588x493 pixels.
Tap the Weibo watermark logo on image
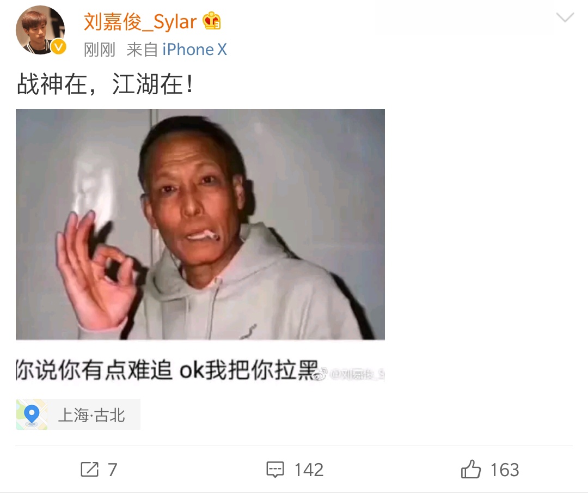[320, 374]
